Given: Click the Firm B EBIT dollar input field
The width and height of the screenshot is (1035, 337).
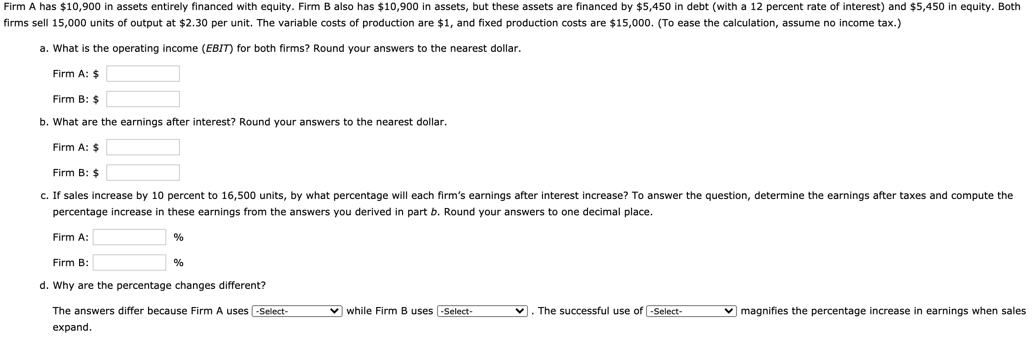Looking at the screenshot, I should [142, 98].
